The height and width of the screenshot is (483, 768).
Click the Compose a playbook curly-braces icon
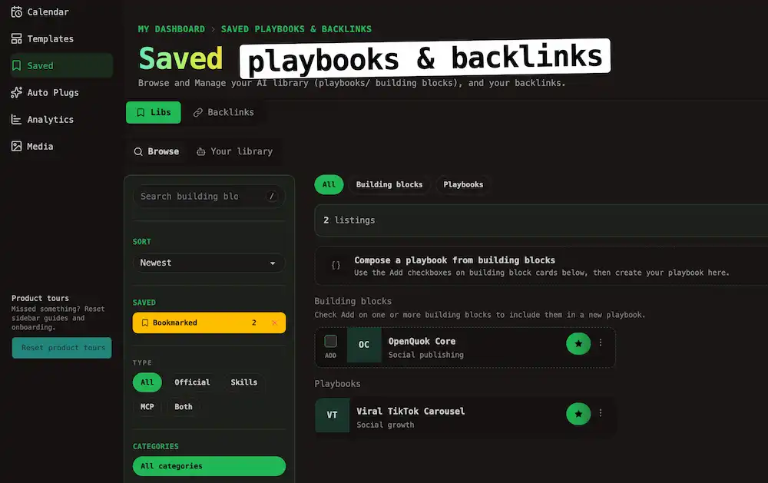336,266
